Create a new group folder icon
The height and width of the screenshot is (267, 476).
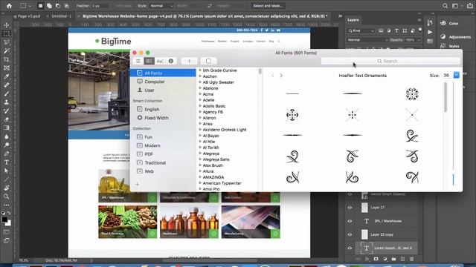coord(393,259)
